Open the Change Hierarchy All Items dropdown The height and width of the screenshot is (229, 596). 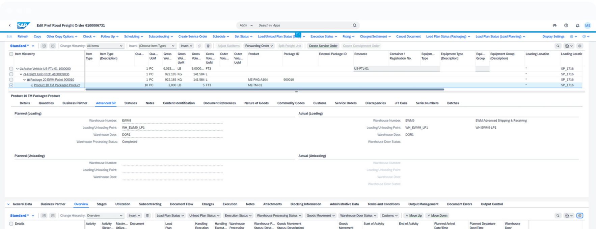[x=105, y=46]
